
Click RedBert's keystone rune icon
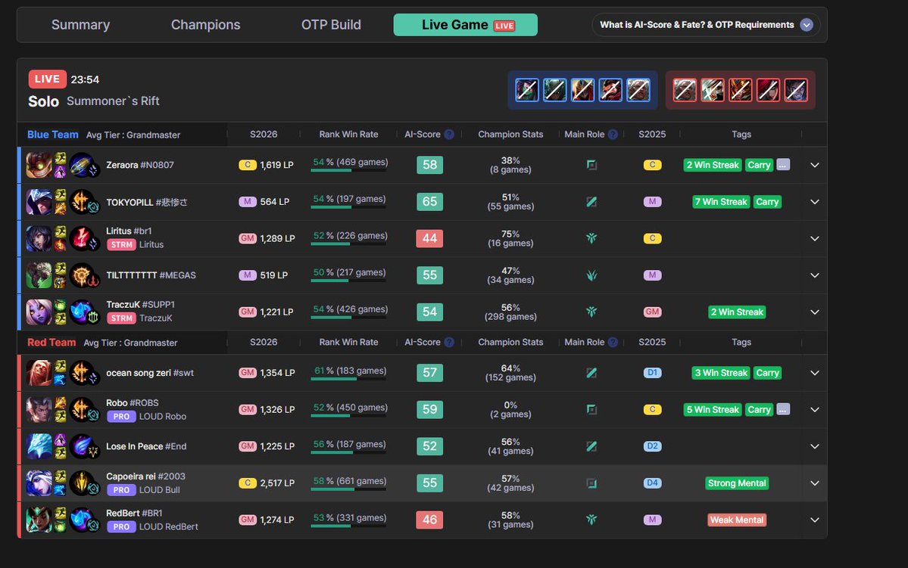click(x=80, y=520)
